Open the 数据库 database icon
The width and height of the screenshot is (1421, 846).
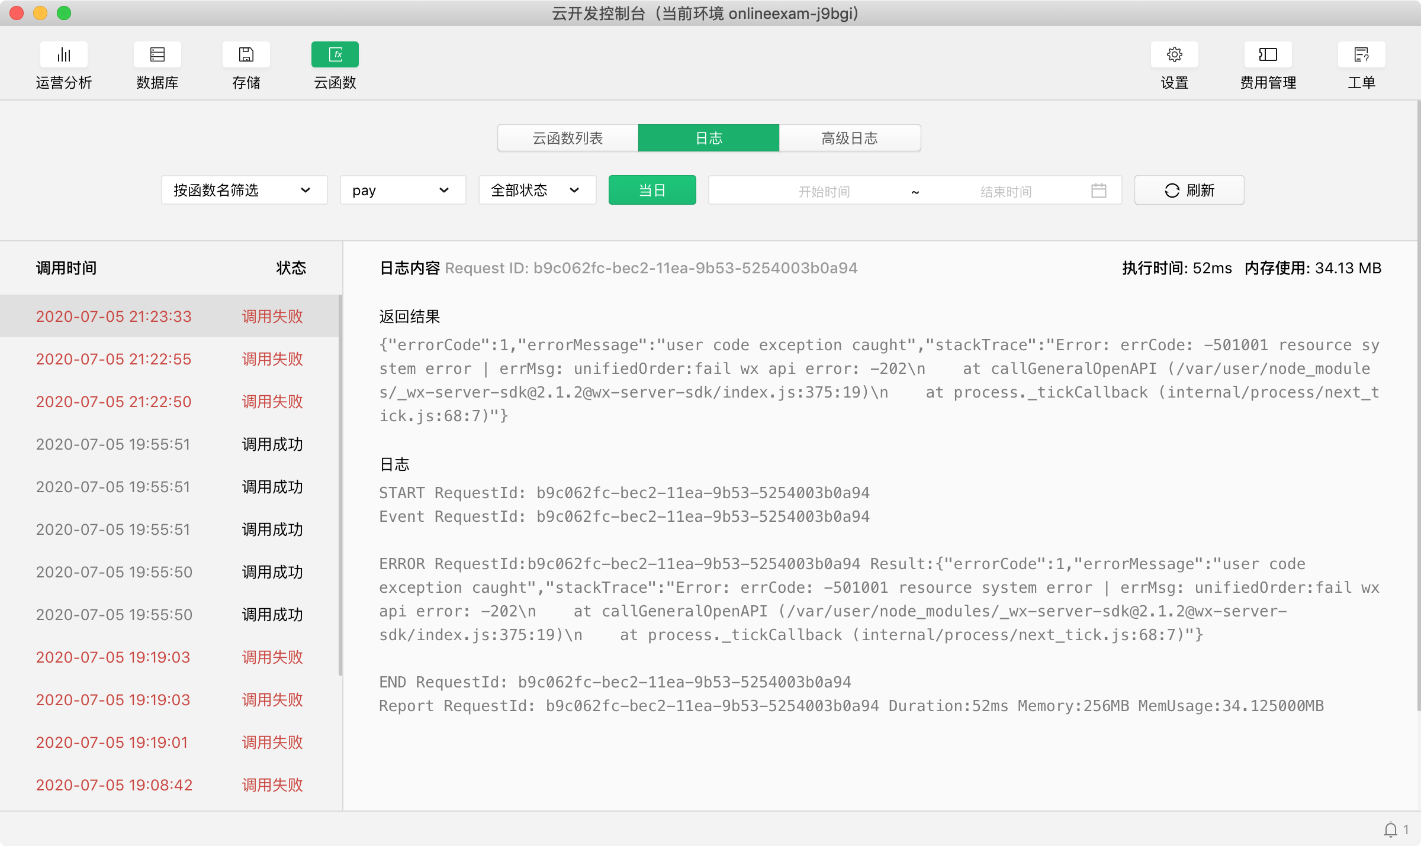coord(157,55)
